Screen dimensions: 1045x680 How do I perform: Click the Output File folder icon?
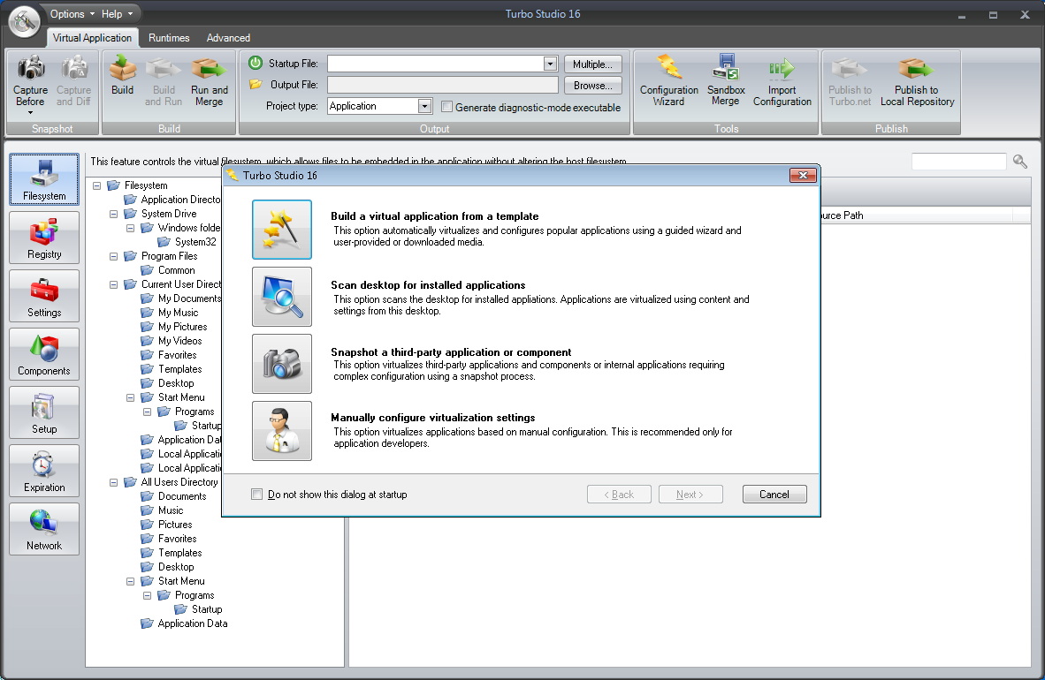tap(256, 85)
